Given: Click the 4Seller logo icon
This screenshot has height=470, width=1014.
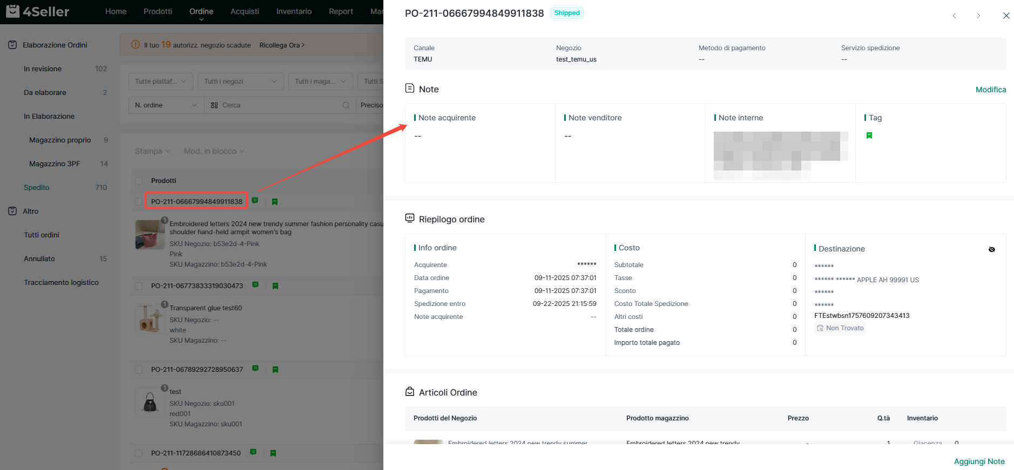Looking at the screenshot, I should pos(13,11).
